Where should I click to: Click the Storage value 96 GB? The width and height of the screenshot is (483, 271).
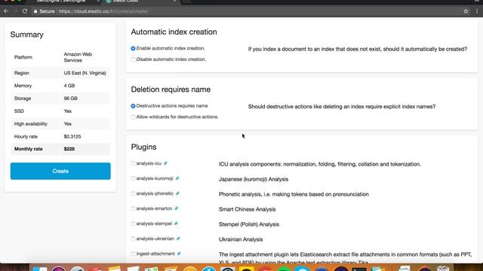(70, 99)
